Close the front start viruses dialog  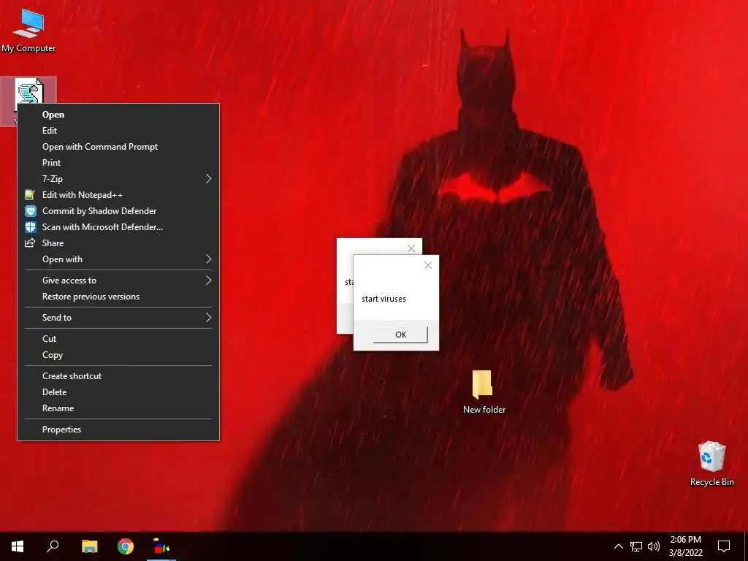[428, 265]
